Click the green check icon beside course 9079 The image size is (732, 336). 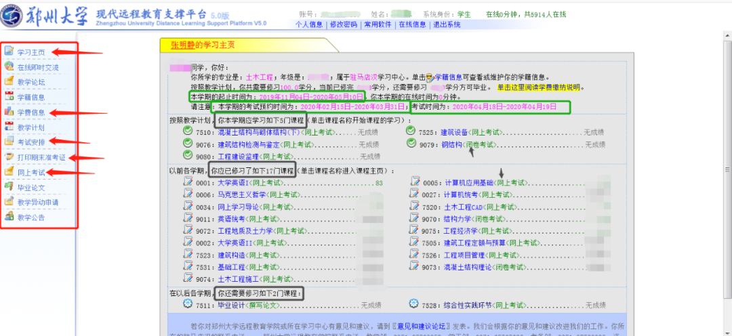(411, 143)
